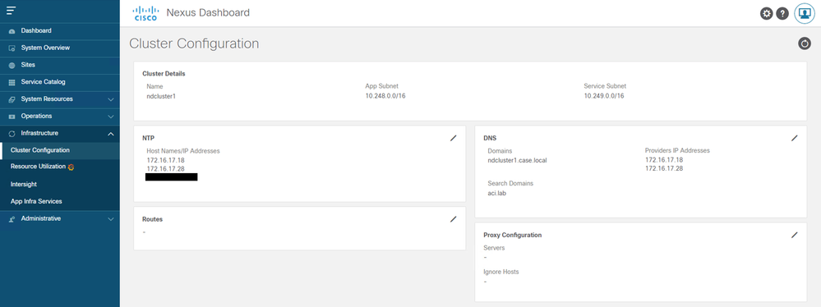Click DNS provider IP 172.16.17.18
The height and width of the screenshot is (307, 821).
pyautogui.click(x=664, y=159)
